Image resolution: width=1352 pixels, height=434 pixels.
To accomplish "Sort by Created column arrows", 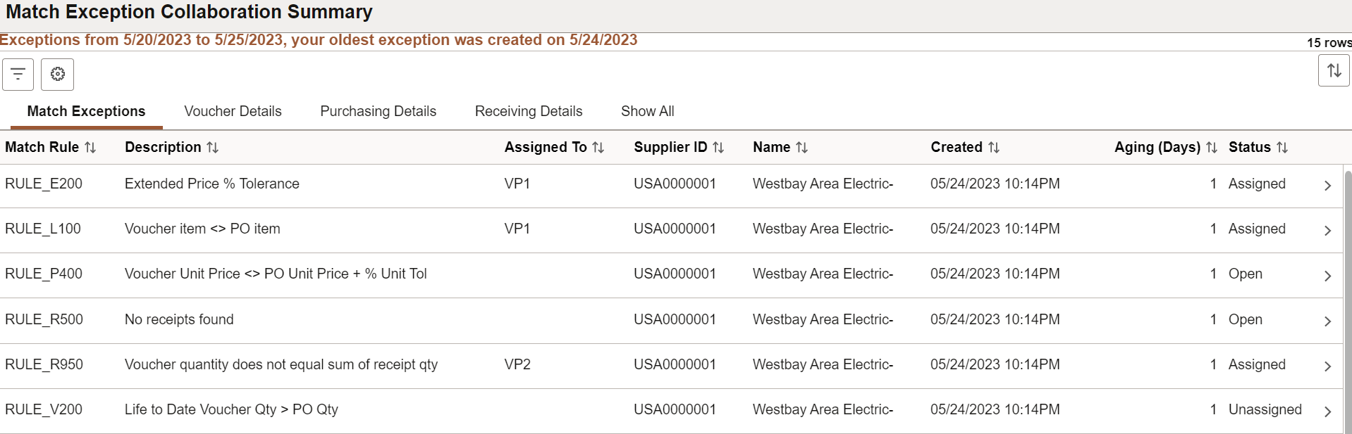I will [994, 148].
